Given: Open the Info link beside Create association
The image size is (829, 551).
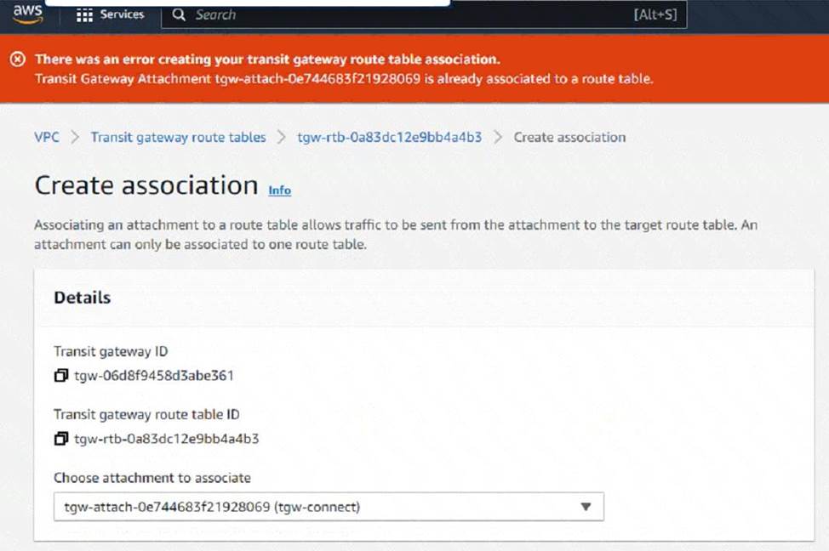Looking at the screenshot, I should point(280,190).
